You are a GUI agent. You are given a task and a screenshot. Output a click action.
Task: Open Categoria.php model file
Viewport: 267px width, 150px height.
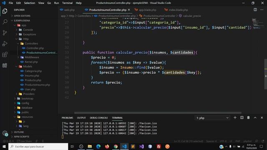point(34,71)
